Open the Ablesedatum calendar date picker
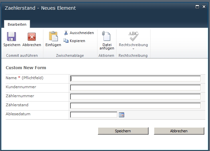 click(x=122, y=115)
